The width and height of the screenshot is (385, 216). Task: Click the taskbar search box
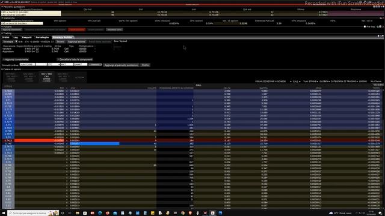tap(33, 213)
